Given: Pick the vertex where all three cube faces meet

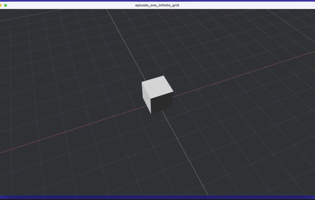Looking at the screenshot, I should [x=150, y=99].
